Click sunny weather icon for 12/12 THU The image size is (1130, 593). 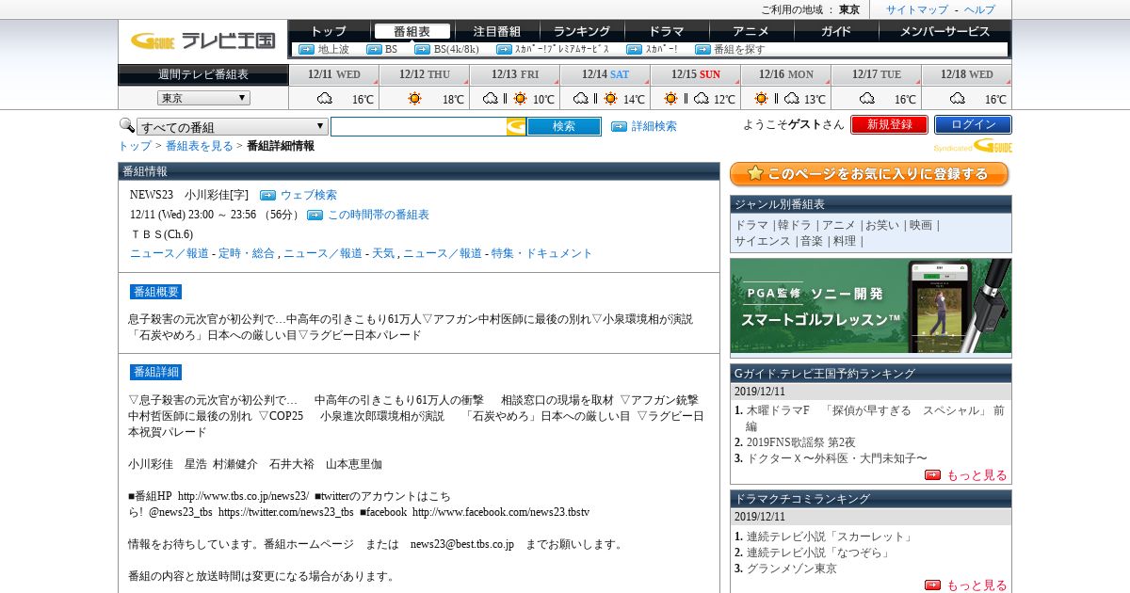coord(415,98)
